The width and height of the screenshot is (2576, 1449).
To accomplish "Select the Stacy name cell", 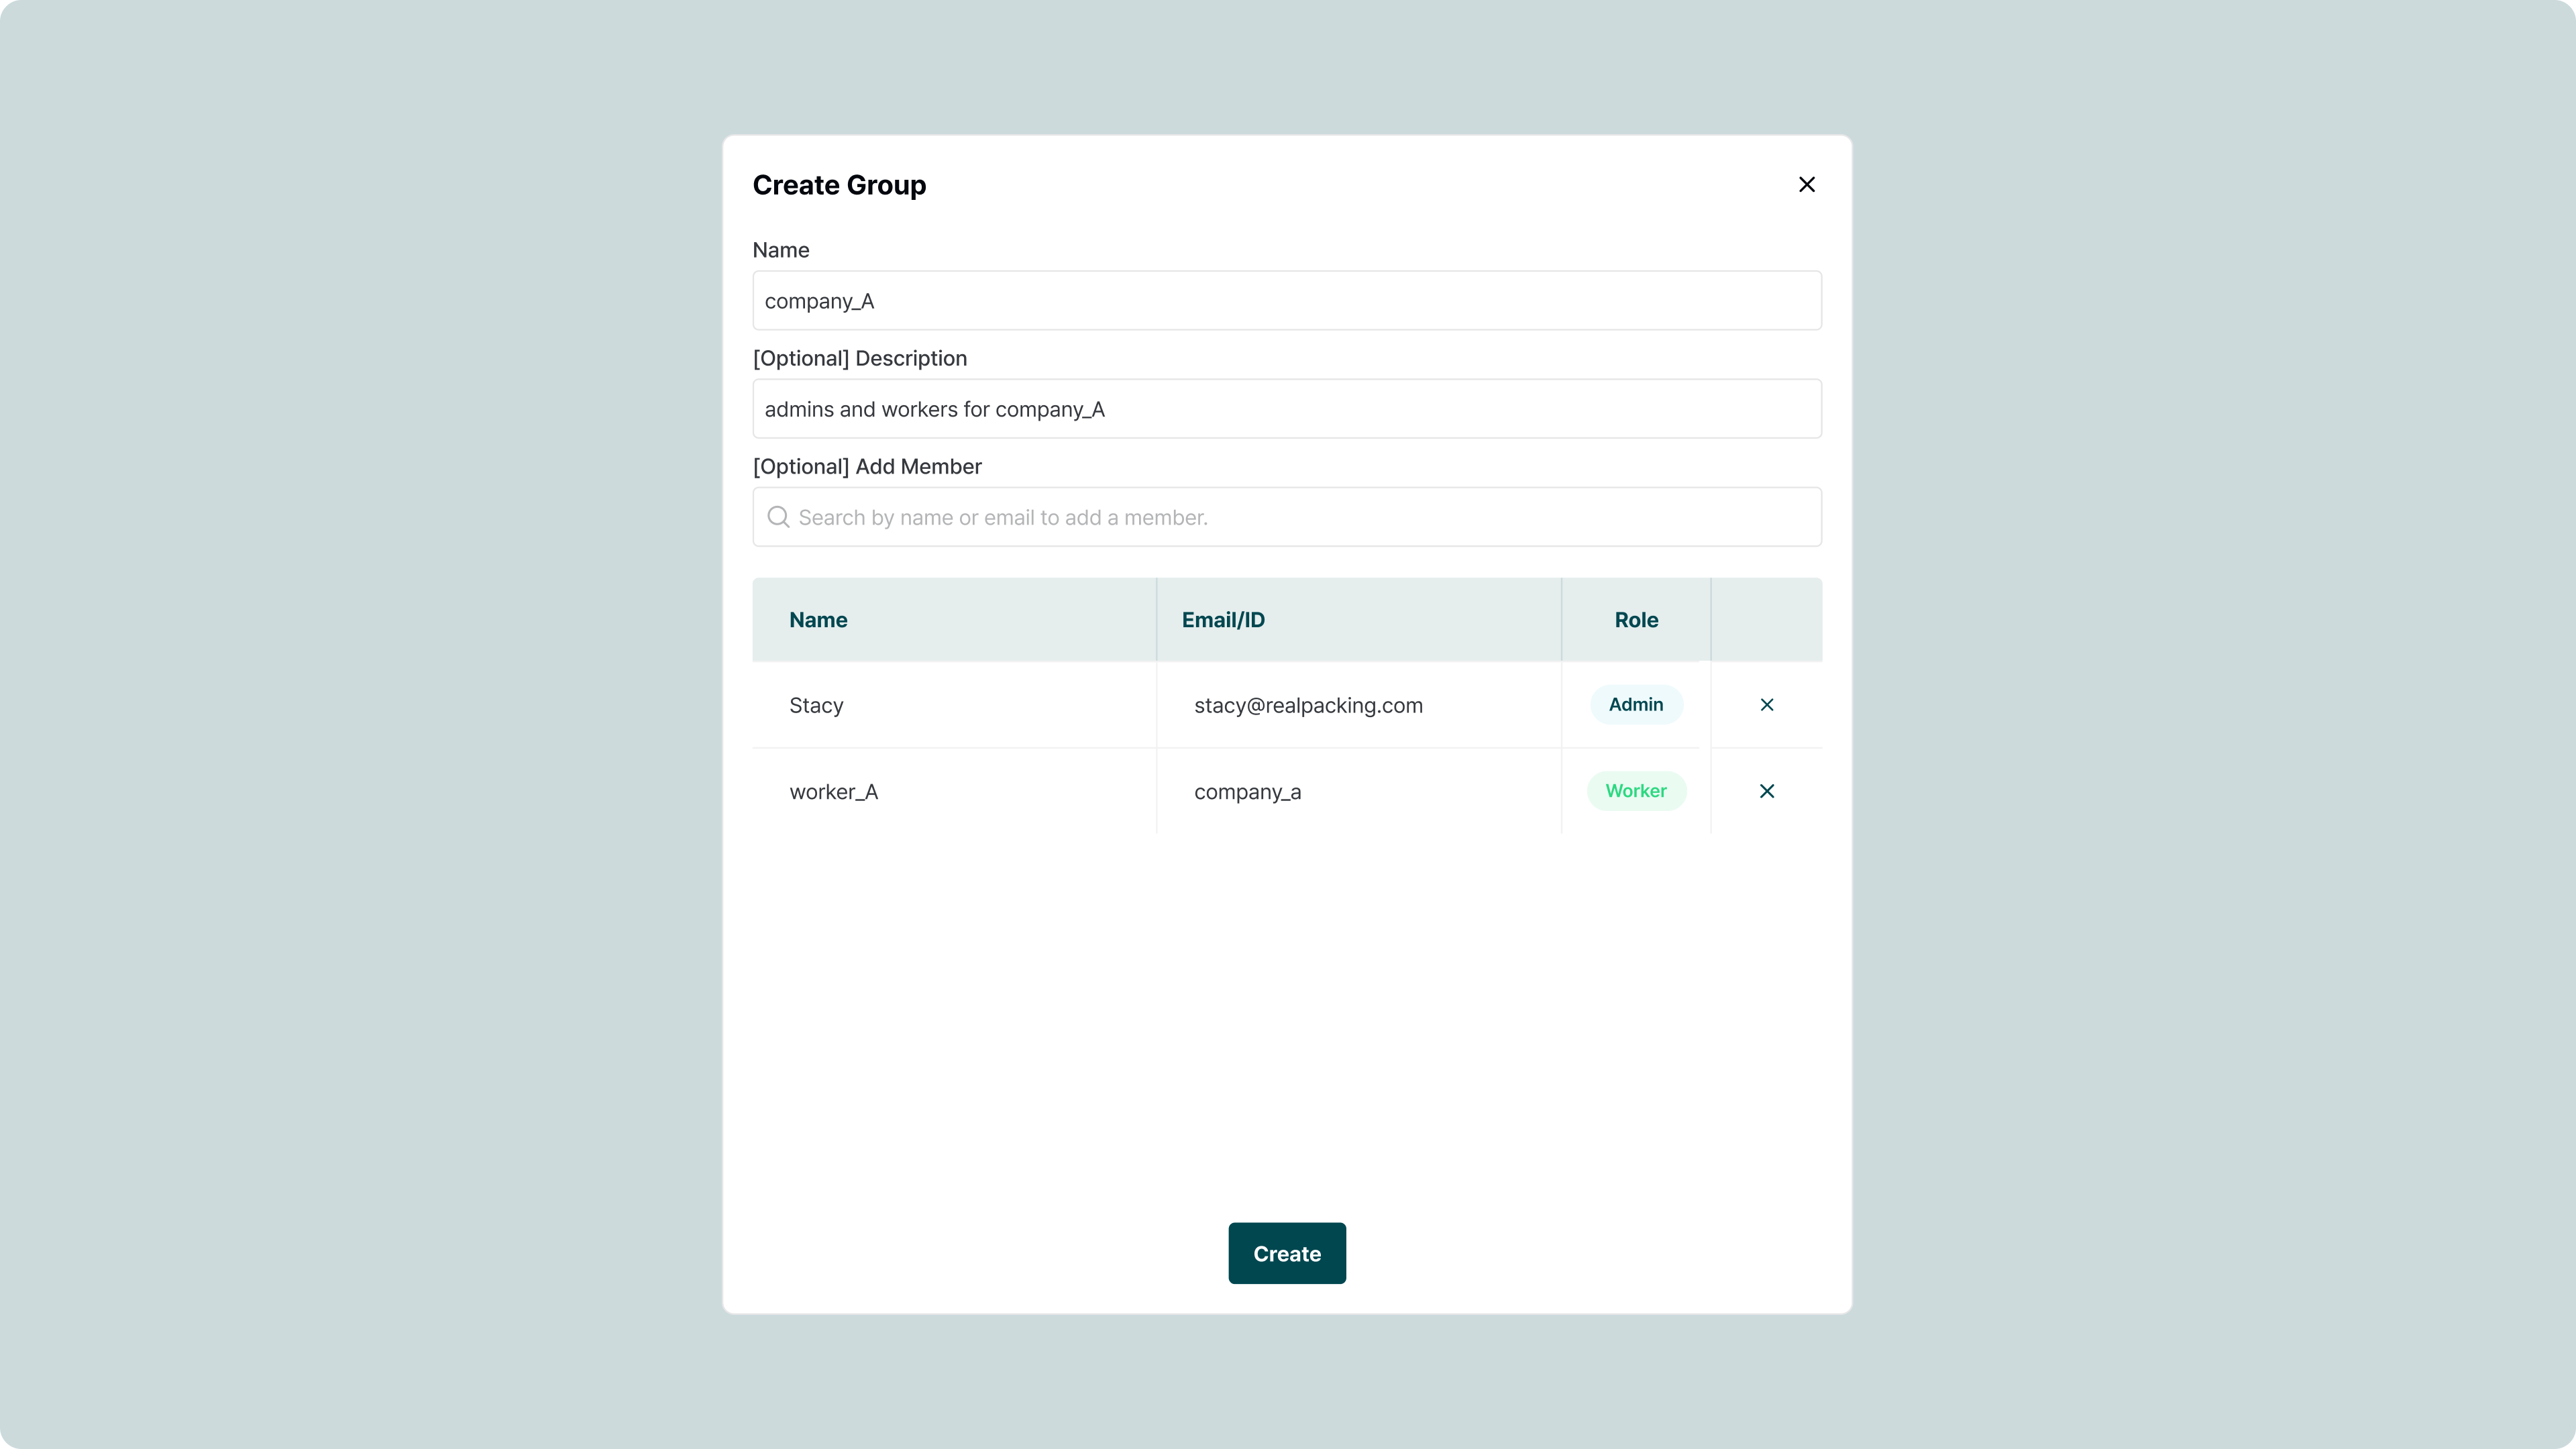I will pos(816,706).
